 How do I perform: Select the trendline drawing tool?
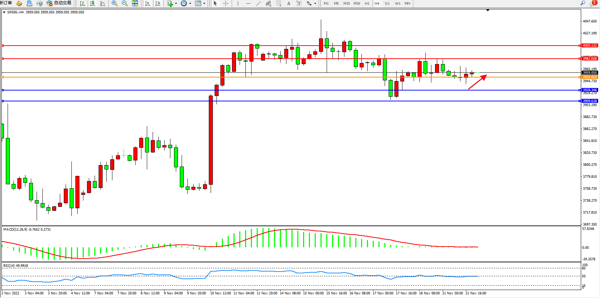258,3
